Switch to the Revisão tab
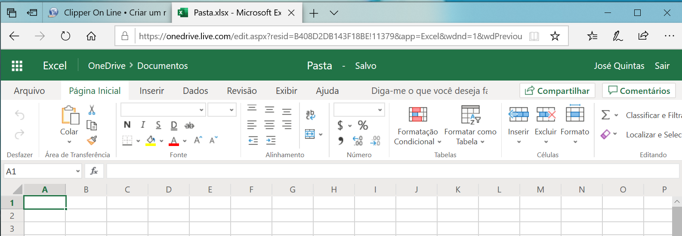Screen dimensions: 682x236 coord(242,91)
